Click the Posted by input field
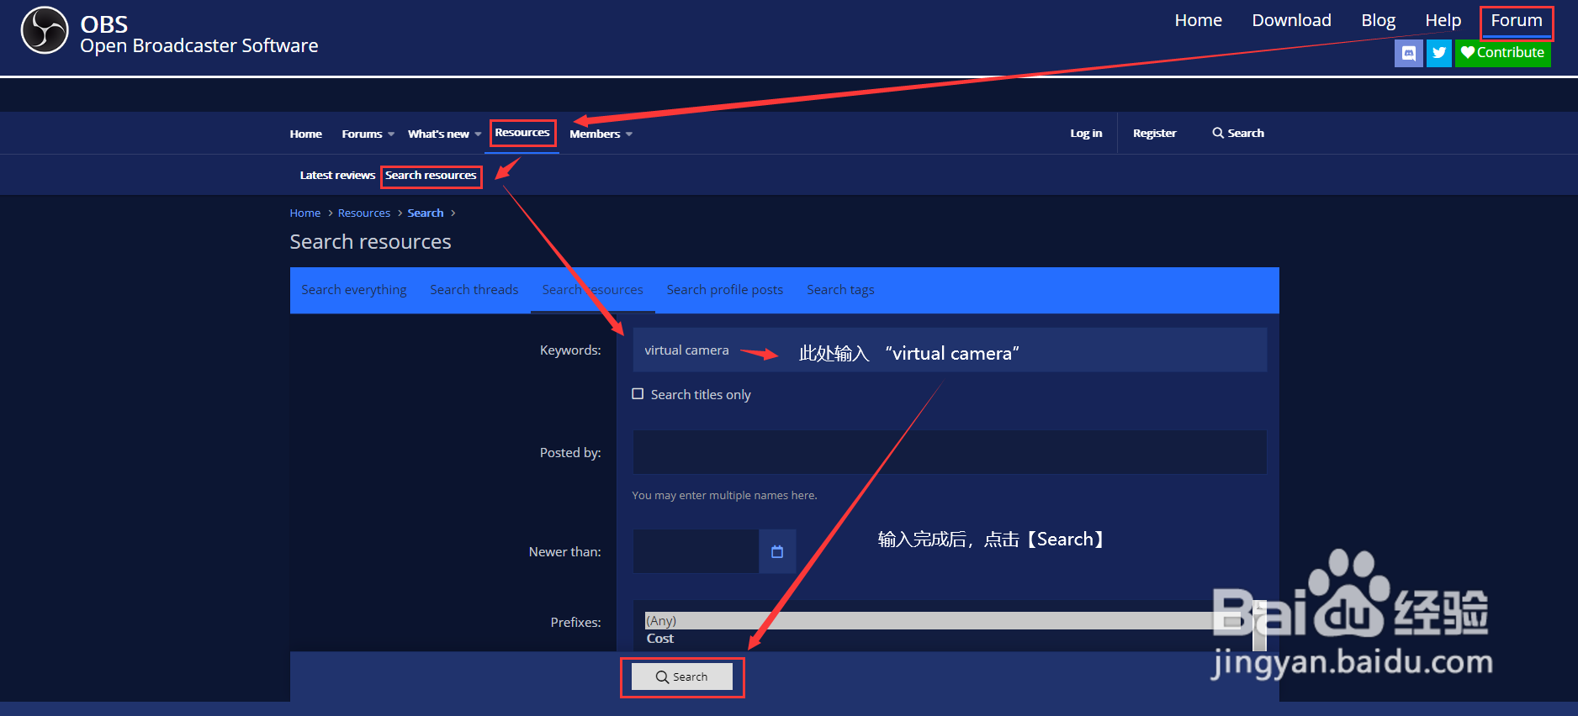This screenshot has width=1578, height=716. click(950, 452)
